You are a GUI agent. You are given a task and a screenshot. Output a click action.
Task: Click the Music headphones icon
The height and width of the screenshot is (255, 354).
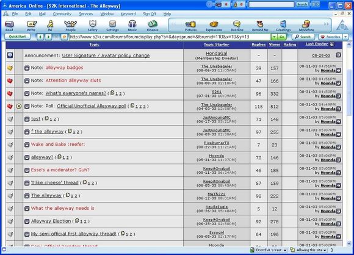point(132,26)
